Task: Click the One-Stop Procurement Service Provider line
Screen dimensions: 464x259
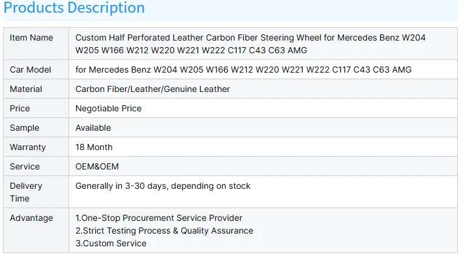Action: point(159,218)
